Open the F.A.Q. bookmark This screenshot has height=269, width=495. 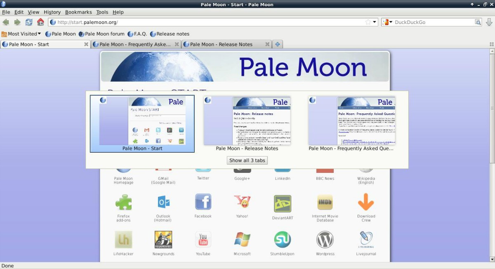coord(137,34)
